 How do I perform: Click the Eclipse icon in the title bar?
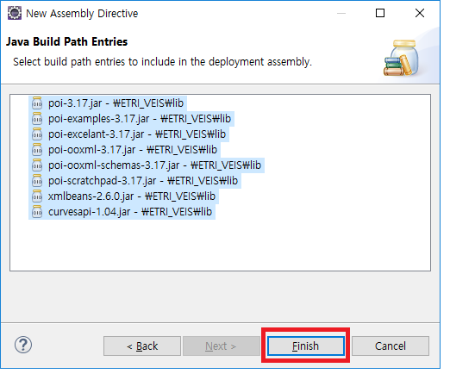tap(15, 13)
